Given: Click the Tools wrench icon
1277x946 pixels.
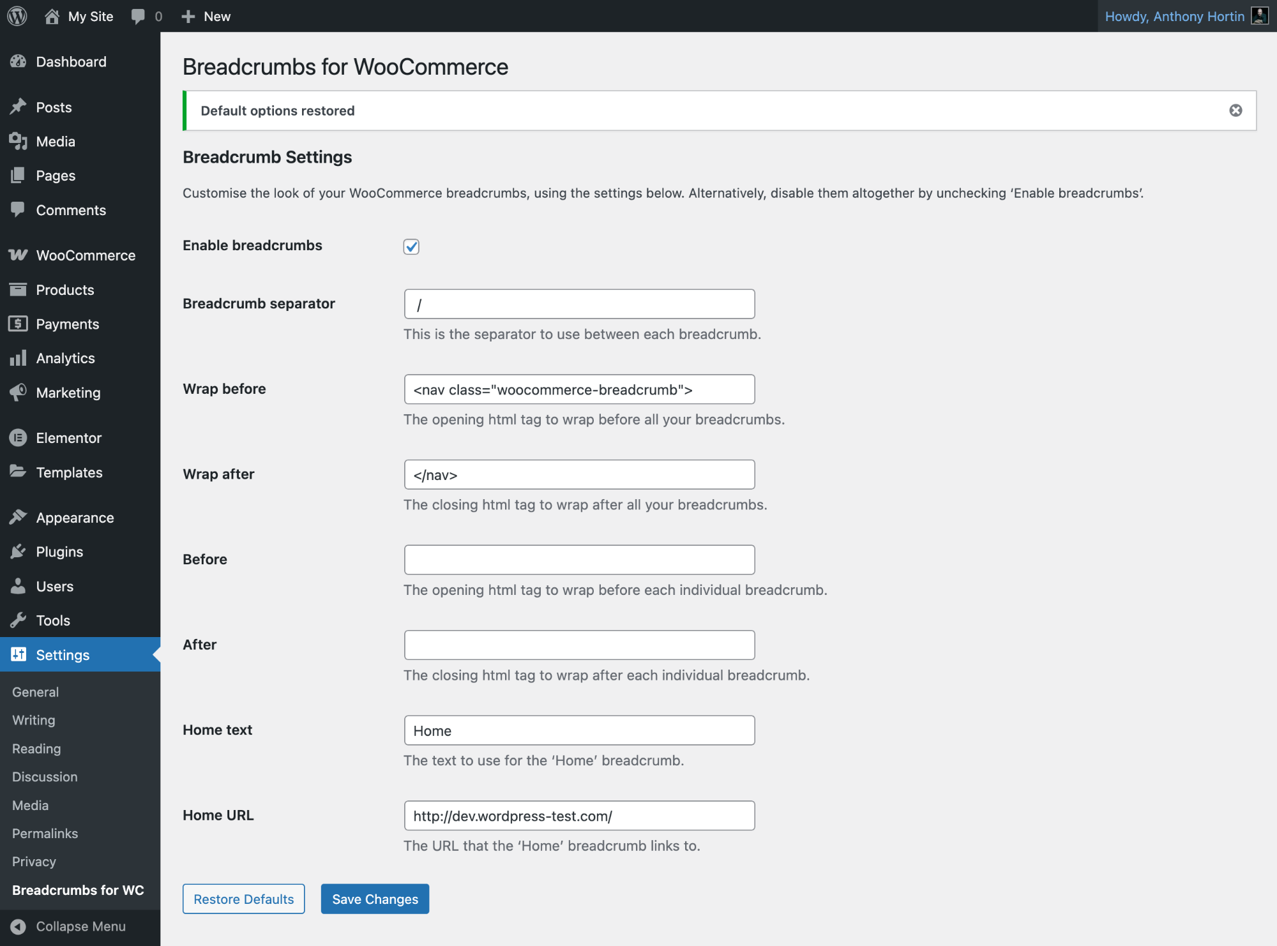Looking at the screenshot, I should coord(19,620).
